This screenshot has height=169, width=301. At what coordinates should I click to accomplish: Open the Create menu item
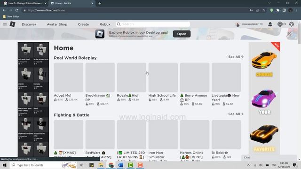[83, 24]
